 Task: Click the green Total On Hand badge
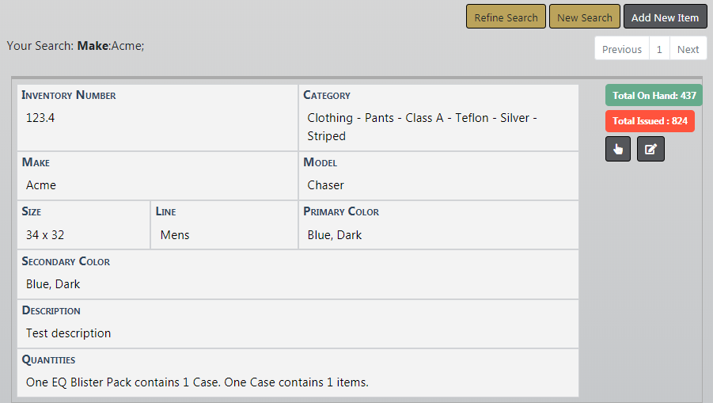coord(654,96)
